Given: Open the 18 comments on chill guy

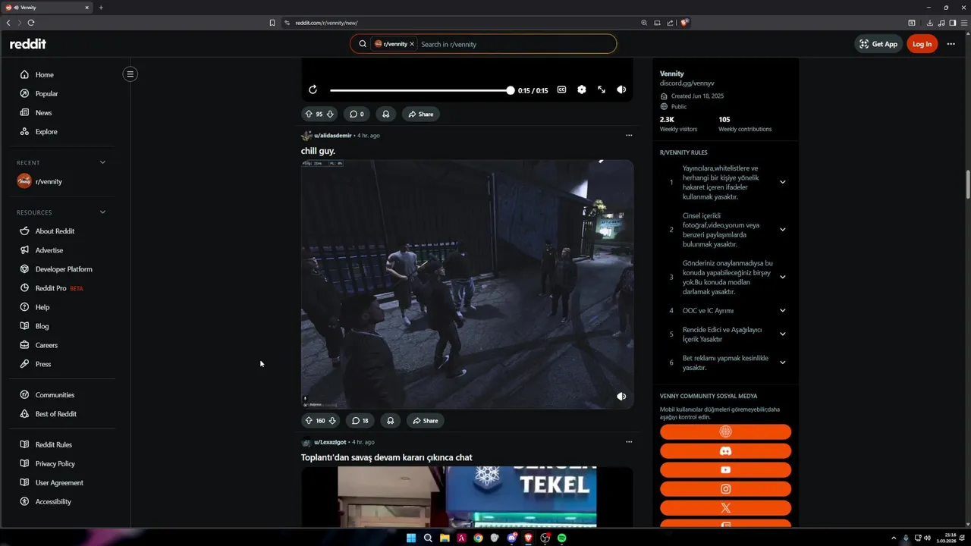Looking at the screenshot, I should (360, 421).
